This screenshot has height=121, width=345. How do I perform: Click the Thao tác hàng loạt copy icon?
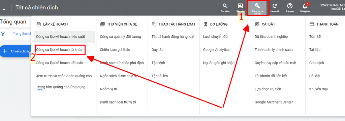[154, 25]
